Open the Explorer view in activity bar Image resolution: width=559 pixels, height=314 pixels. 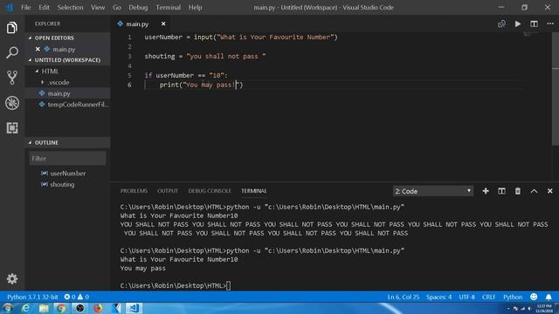11,28
